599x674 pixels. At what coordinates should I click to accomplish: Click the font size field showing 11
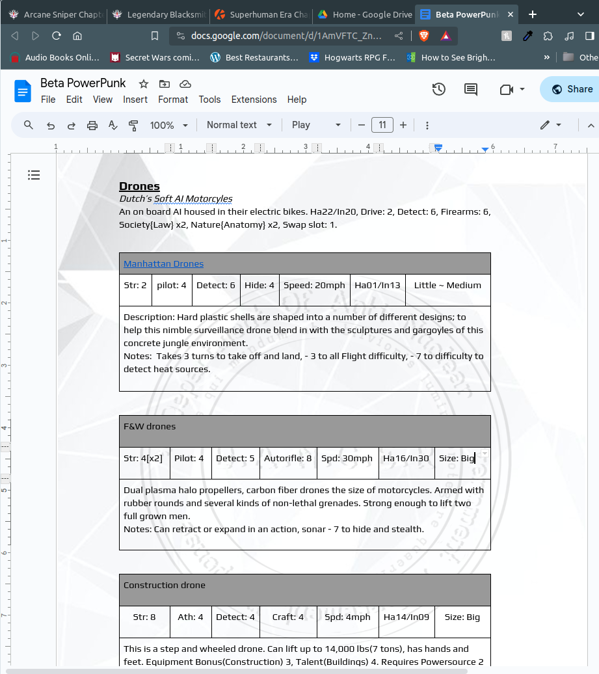[x=382, y=125]
